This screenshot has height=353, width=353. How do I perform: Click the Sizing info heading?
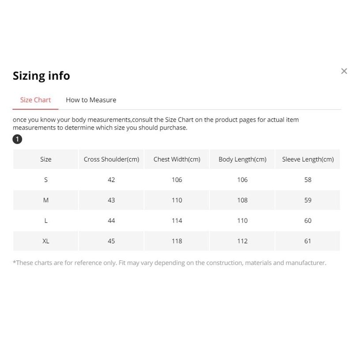click(x=41, y=76)
